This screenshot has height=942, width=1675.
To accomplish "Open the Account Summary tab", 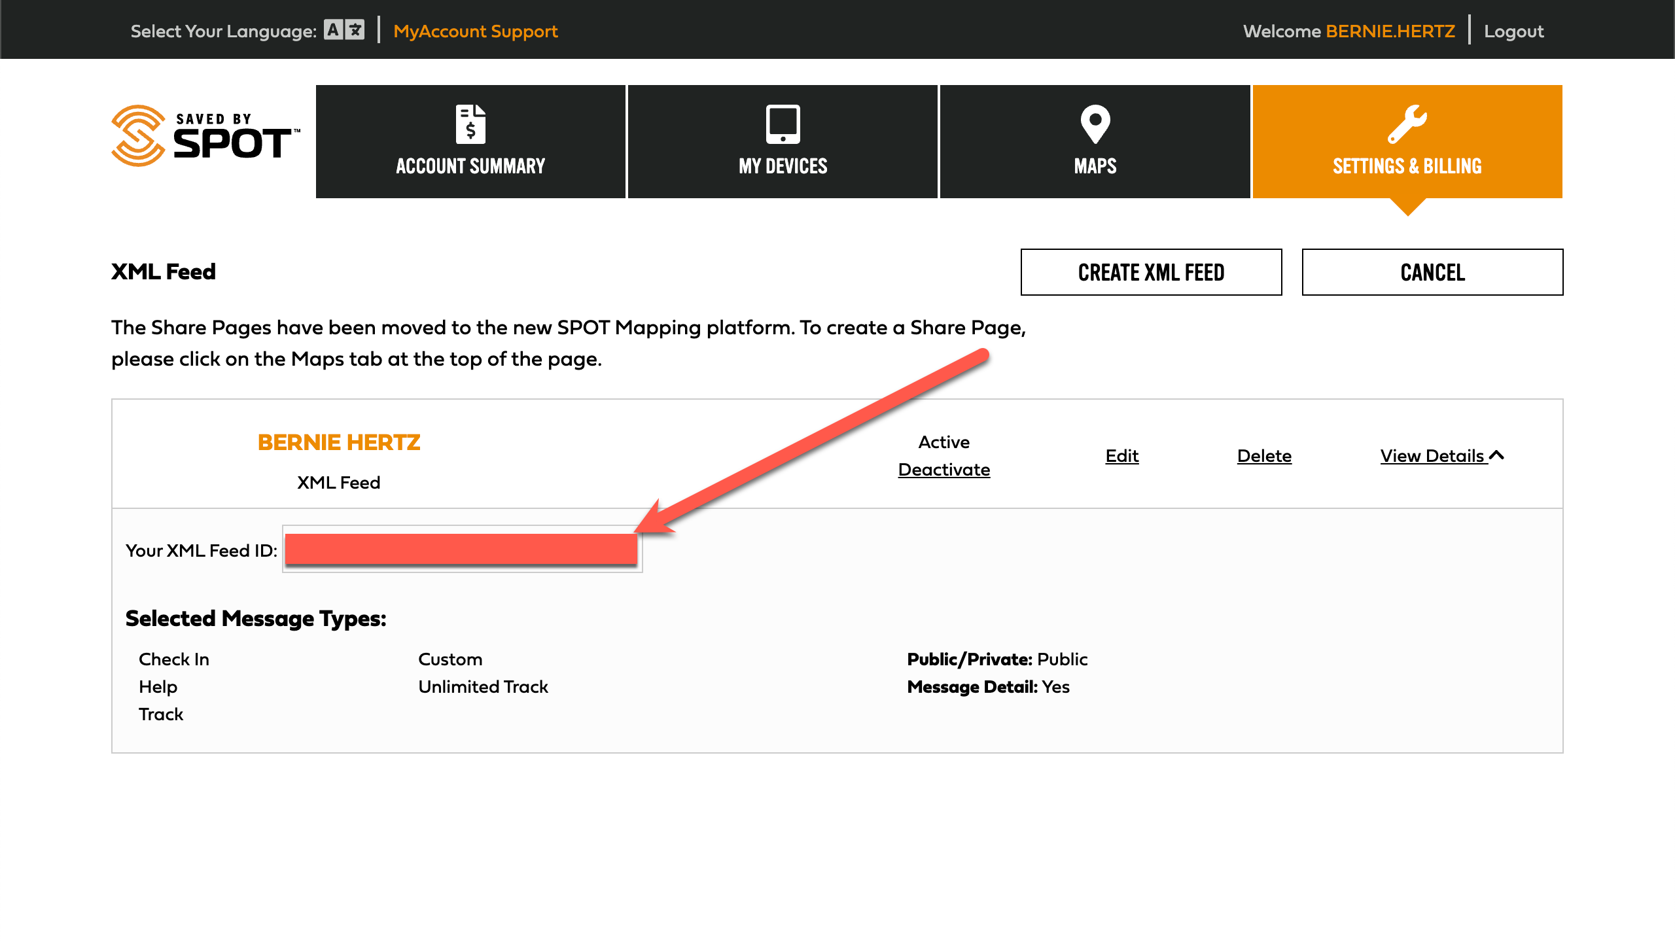I will (470, 141).
